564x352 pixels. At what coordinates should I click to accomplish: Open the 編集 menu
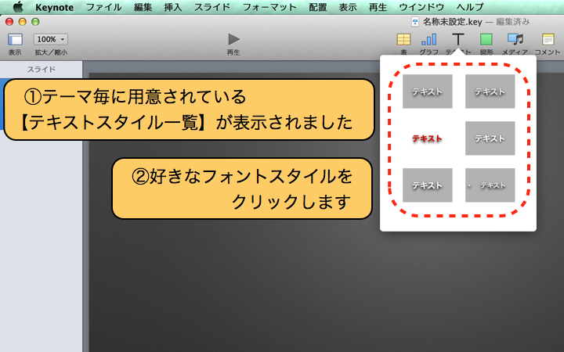pos(143,7)
